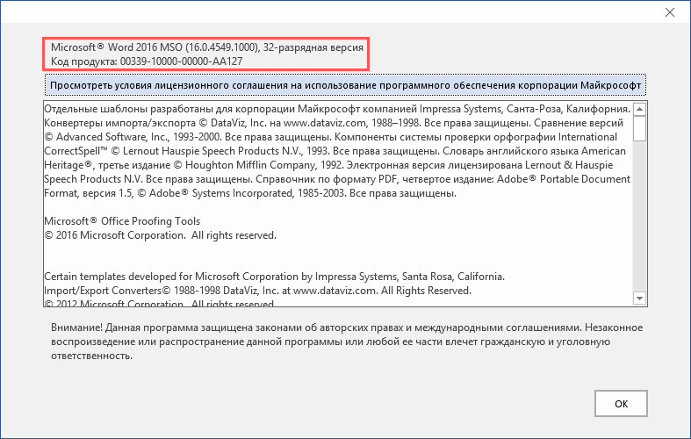
Task: Click the Certain templates developed by Impressa line
Action: click(x=275, y=277)
